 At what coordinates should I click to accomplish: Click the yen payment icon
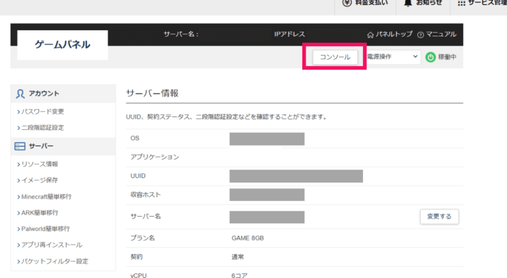tap(347, 3)
